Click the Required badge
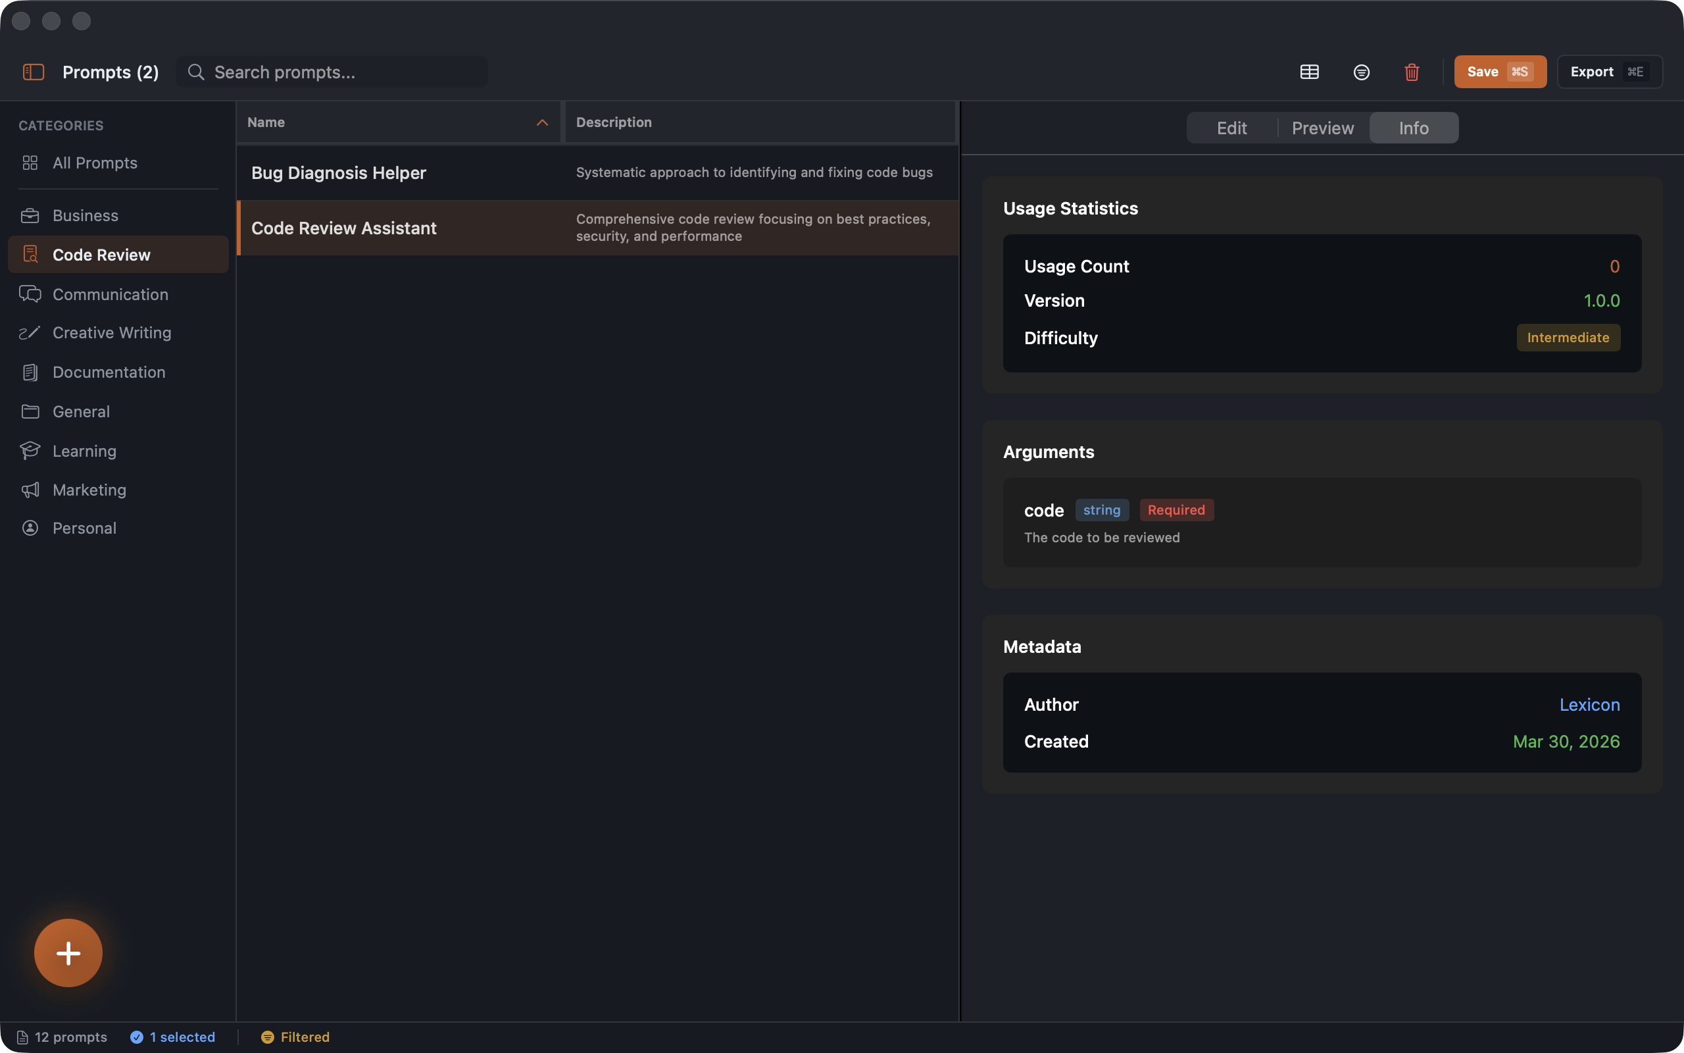 1176,510
